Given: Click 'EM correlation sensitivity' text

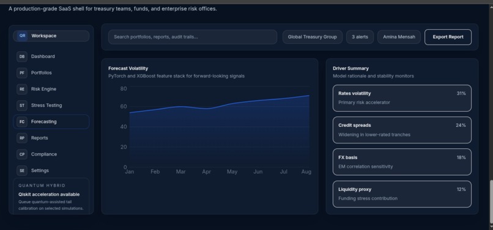Looking at the screenshot, I should tap(366, 167).
